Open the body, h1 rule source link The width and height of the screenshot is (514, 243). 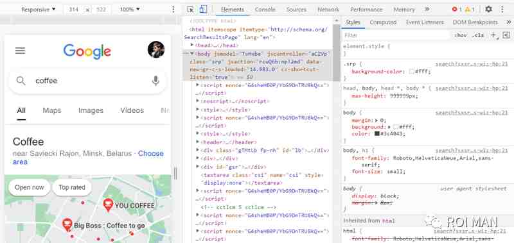coord(472,151)
